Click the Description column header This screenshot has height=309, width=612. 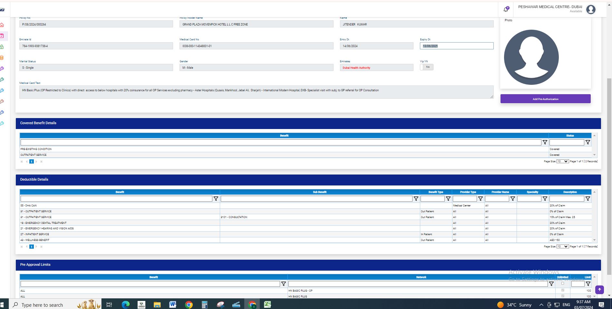point(570,192)
